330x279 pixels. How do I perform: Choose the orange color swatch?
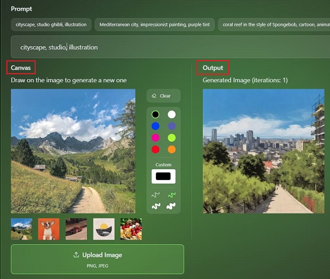pyautogui.click(x=172, y=149)
